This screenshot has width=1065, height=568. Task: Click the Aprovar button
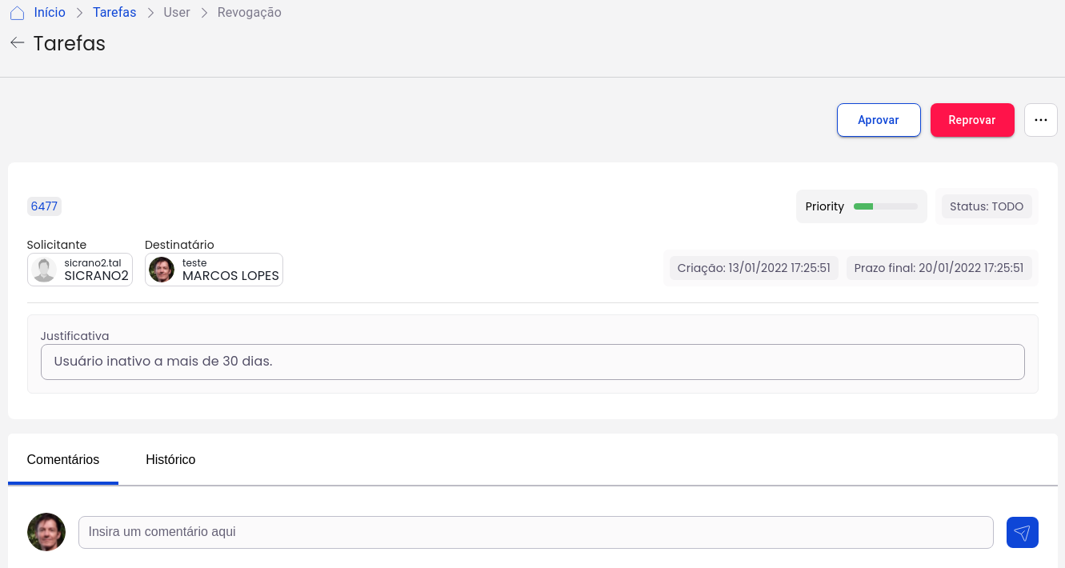click(x=879, y=120)
